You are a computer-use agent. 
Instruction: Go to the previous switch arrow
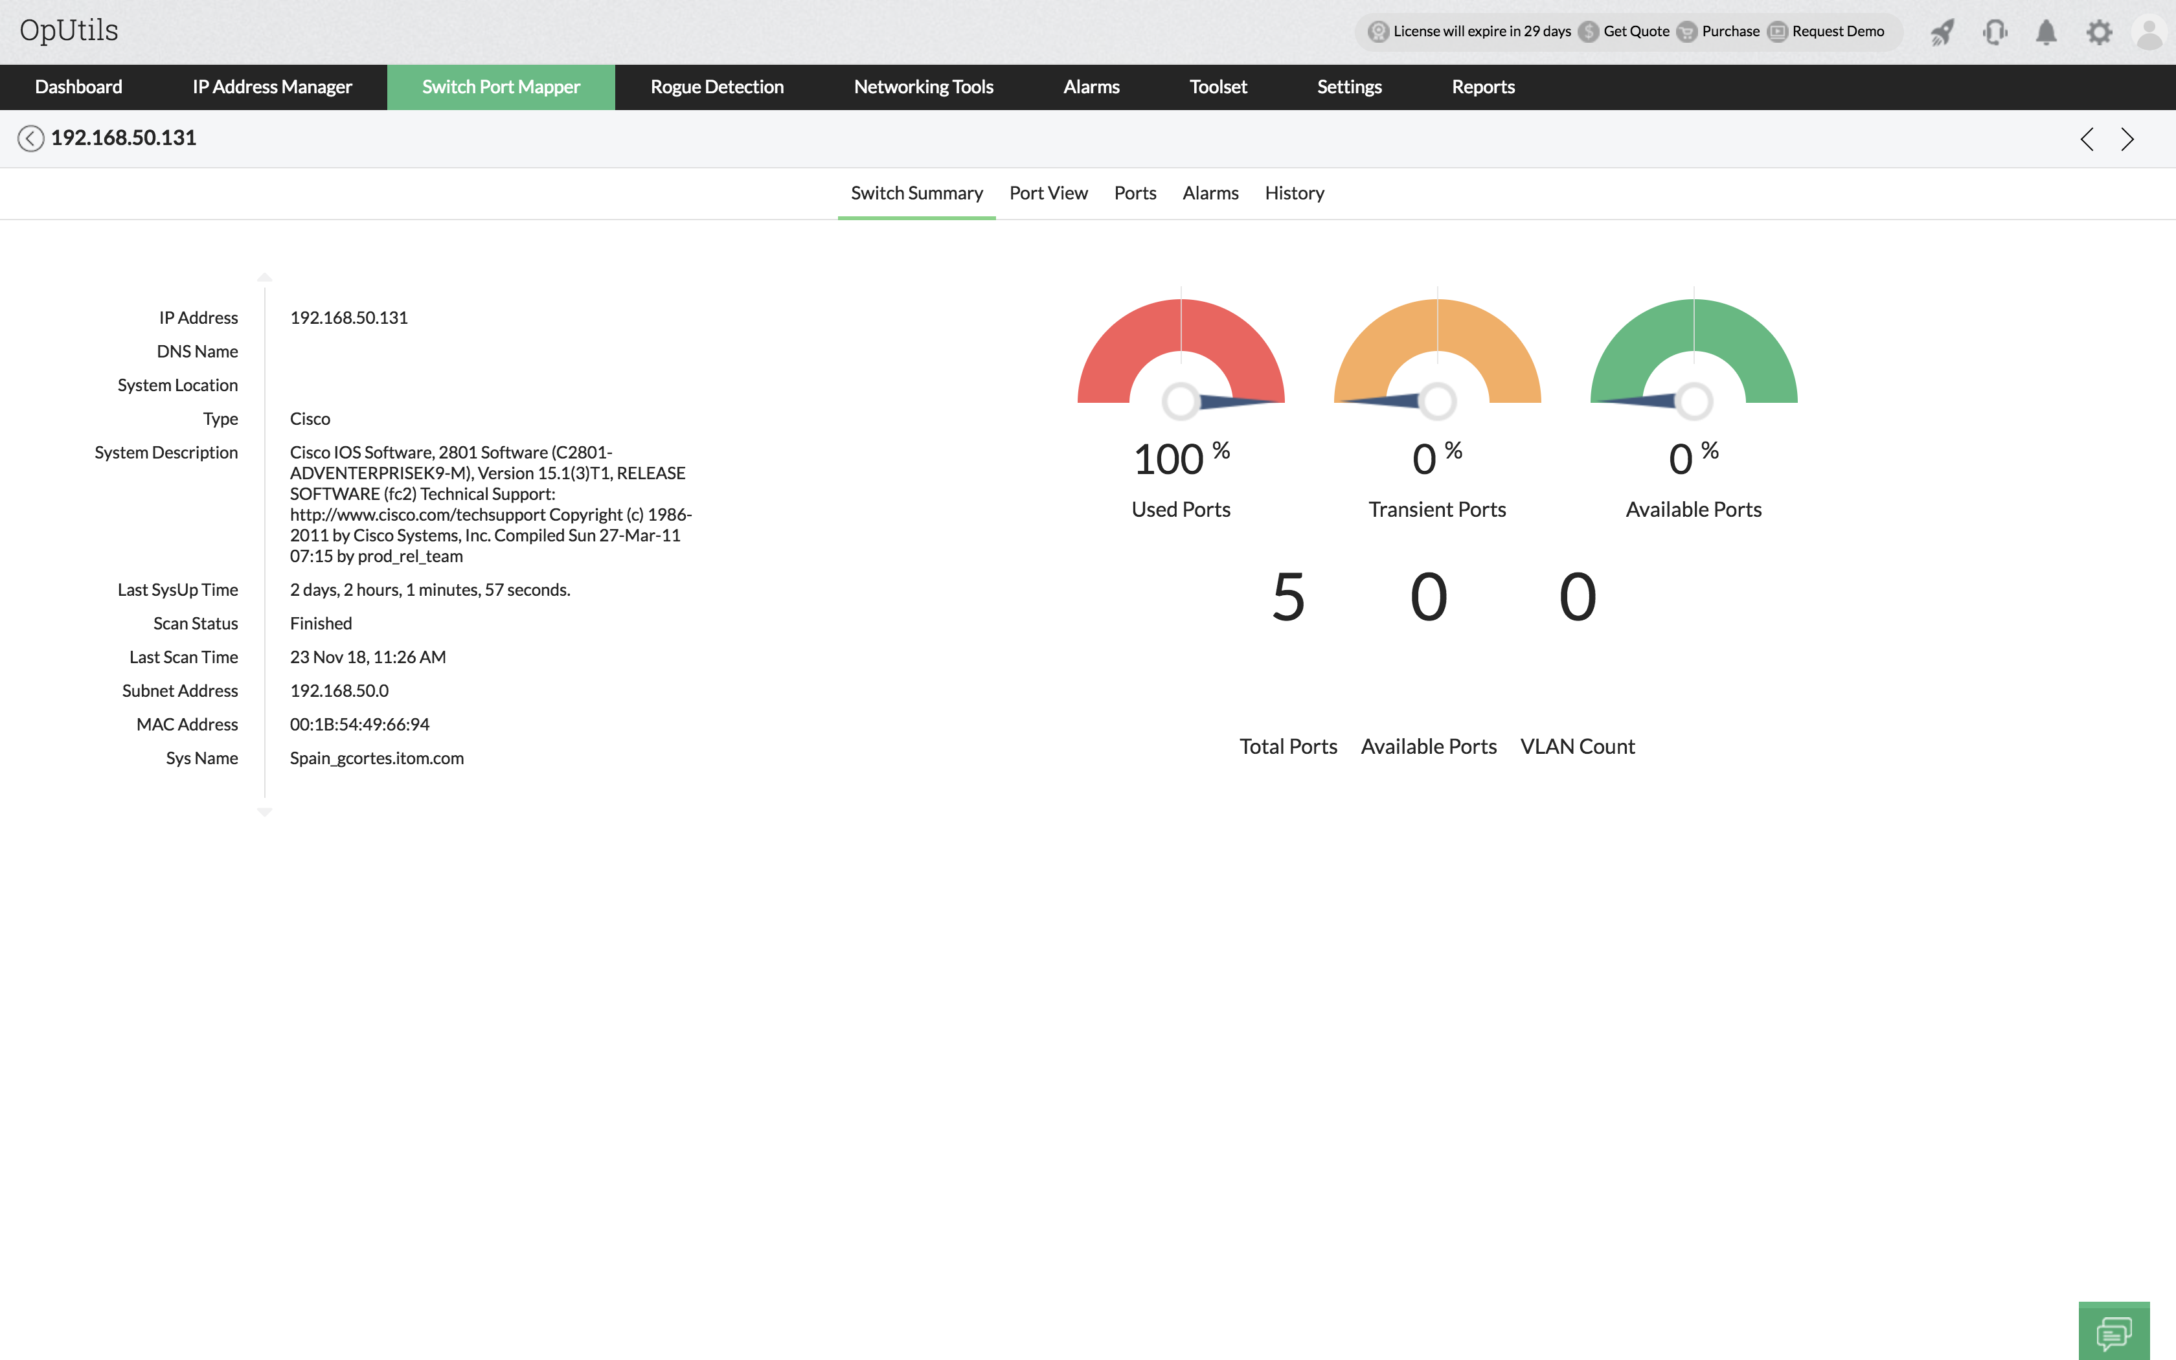point(2087,139)
